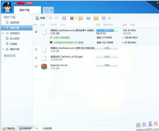Image resolution: width=159 pixels, height=131 pixels.
Task: Expand the grid view dropdown arrow
Action: (x=52, y=10)
